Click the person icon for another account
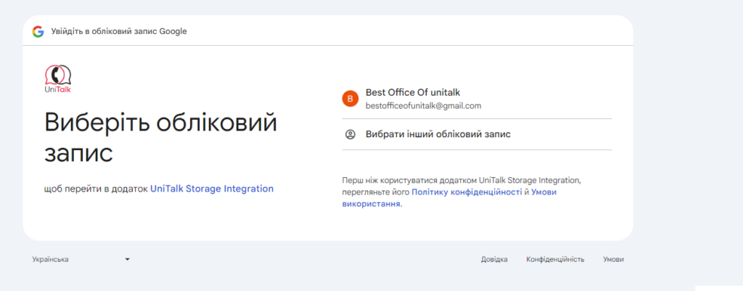Viewport: 743px width, 291px height. click(x=350, y=134)
